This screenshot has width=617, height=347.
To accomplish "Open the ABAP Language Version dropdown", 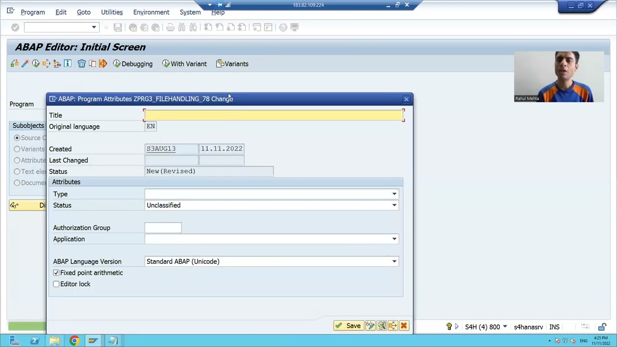I will pyautogui.click(x=394, y=261).
